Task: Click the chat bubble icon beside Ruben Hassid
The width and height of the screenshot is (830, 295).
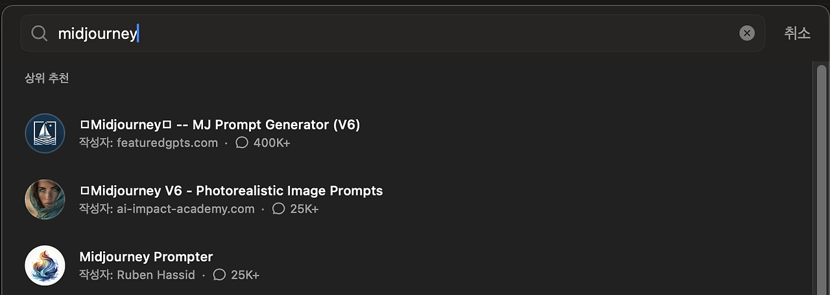Action: pos(219,275)
